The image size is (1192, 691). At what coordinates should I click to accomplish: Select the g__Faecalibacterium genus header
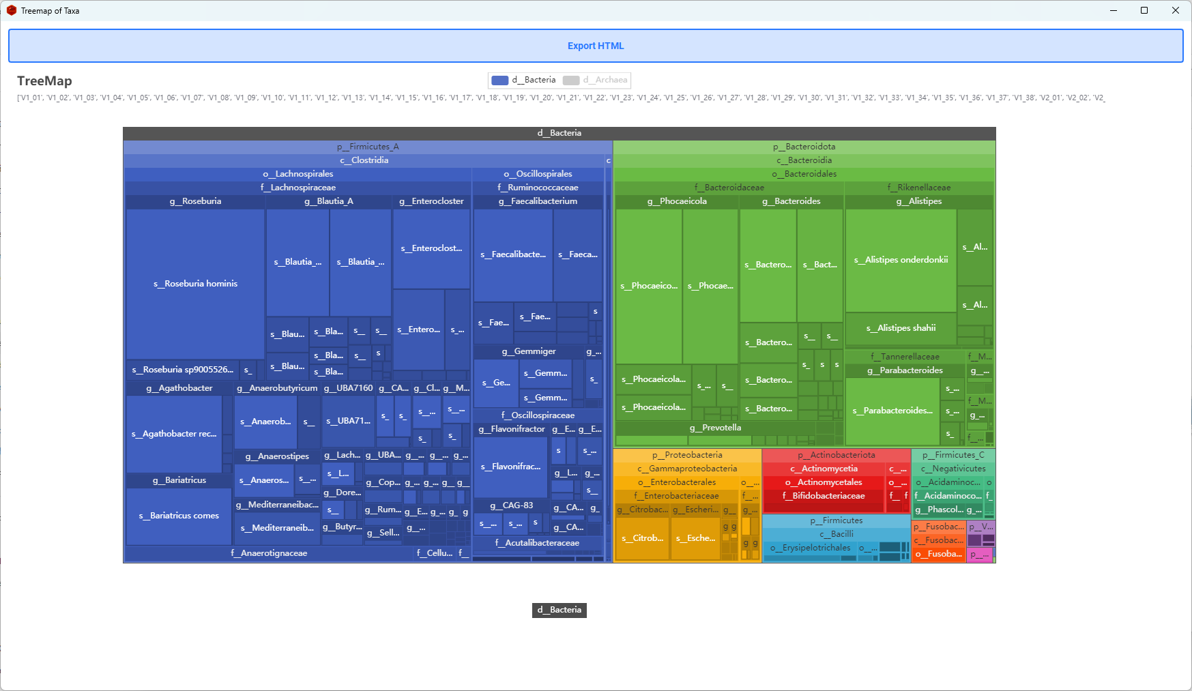pos(538,201)
